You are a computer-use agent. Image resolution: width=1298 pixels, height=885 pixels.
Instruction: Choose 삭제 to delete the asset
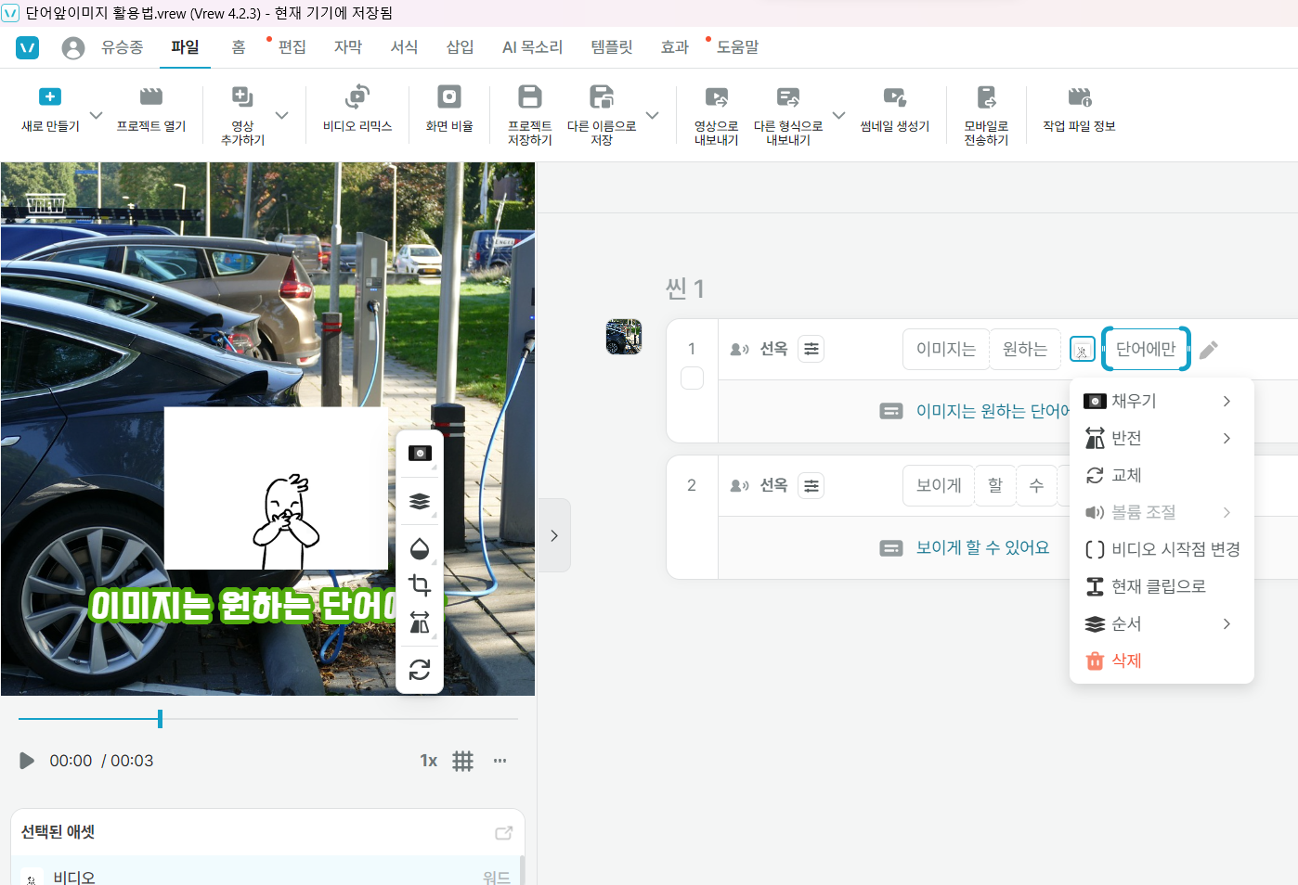click(1162, 661)
